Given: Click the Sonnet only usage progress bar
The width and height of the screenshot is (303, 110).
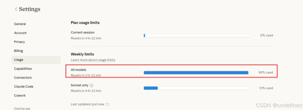Looking at the screenshot, I should point(197,88).
